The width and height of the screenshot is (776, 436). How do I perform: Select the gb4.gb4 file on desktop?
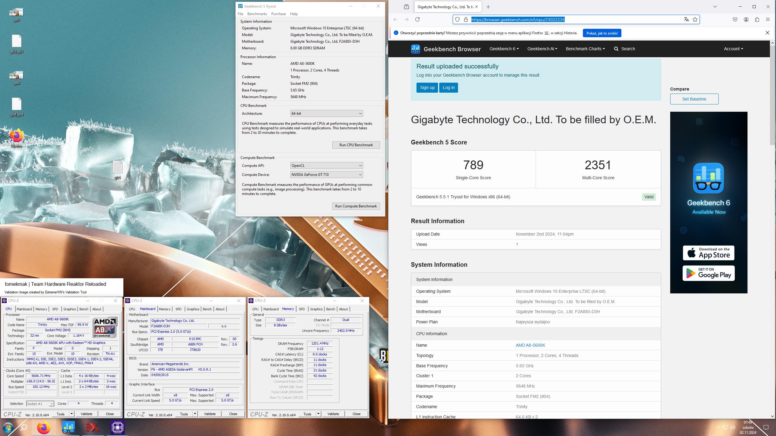[16, 107]
